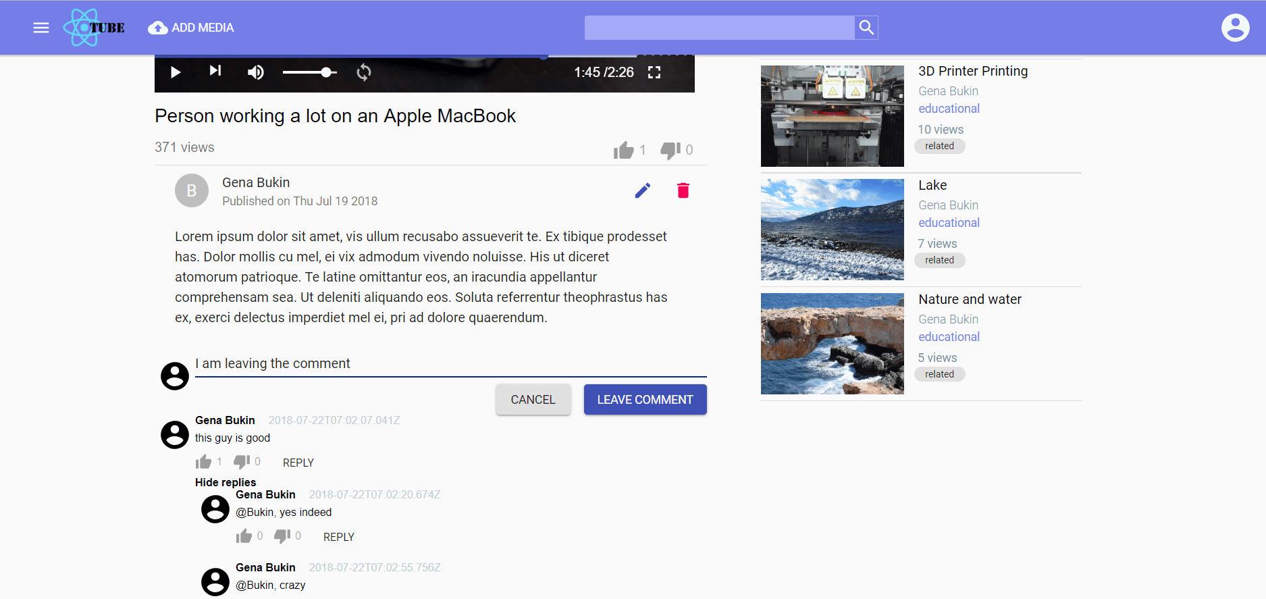Screen dimensions: 1266x599
Task: Adjust the volume slider
Action: (310, 72)
